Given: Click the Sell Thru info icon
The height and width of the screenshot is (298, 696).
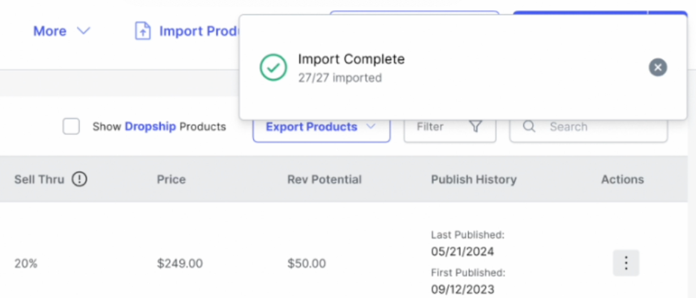Looking at the screenshot, I should (x=80, y=179).
